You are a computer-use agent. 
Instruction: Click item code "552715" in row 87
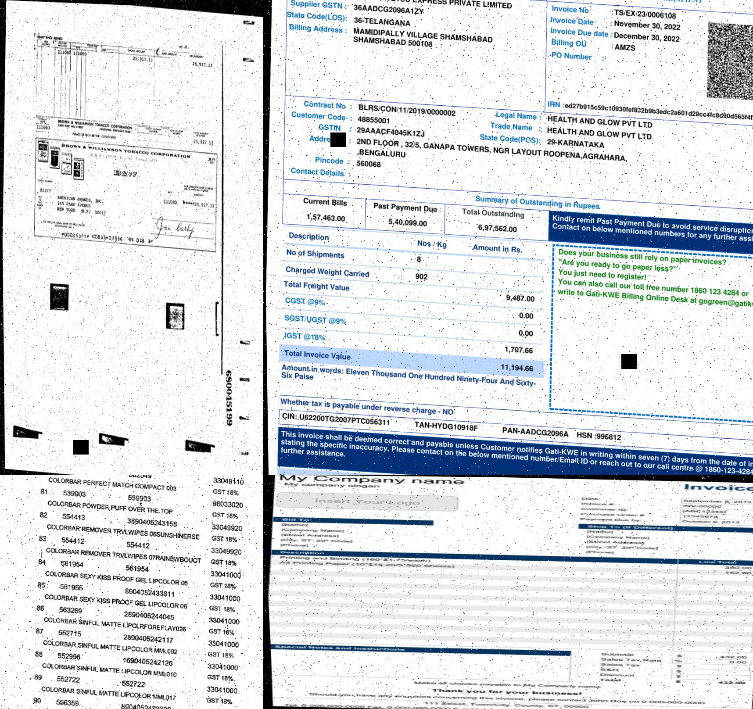click(70, 633)
